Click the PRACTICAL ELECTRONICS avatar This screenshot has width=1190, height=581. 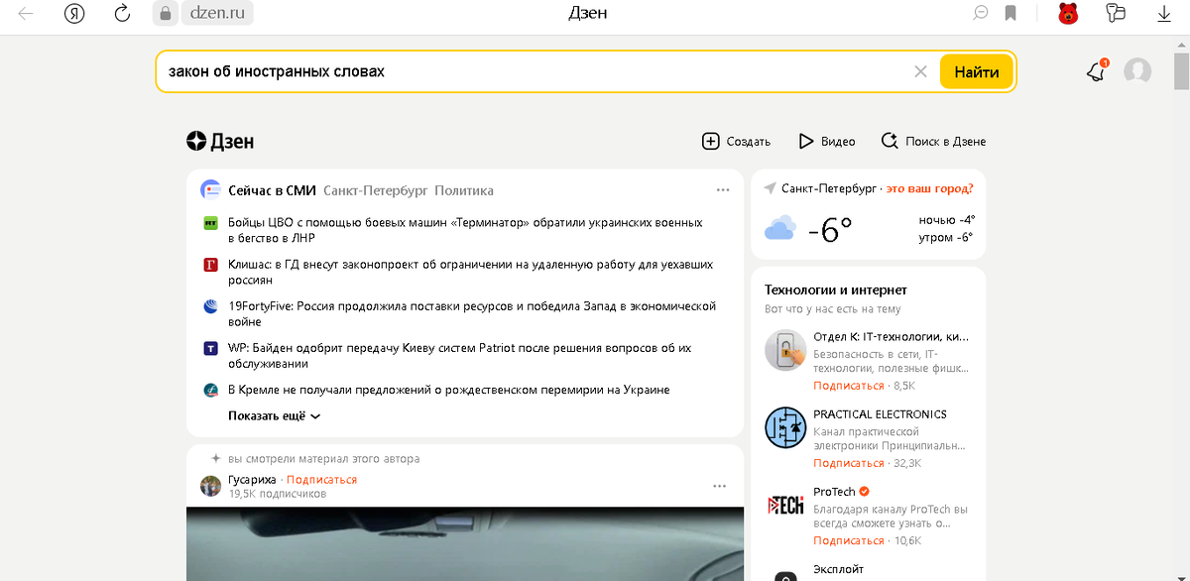click(785, 427)
